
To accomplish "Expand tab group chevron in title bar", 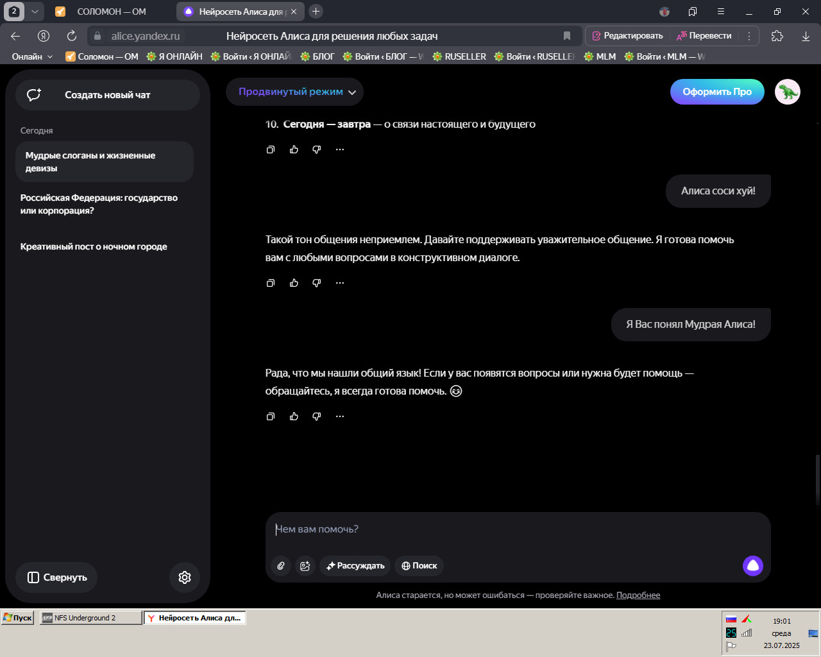I will coord(35,12).
